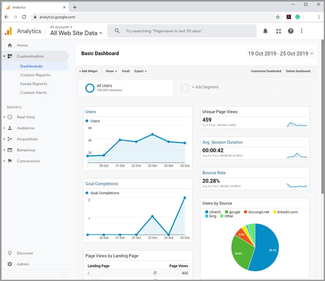Open the help question mark icon

pyautogui.click(x=290, y=31)
